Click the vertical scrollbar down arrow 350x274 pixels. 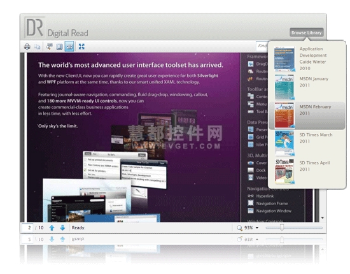pyautogui.click(x=323, y=218)
